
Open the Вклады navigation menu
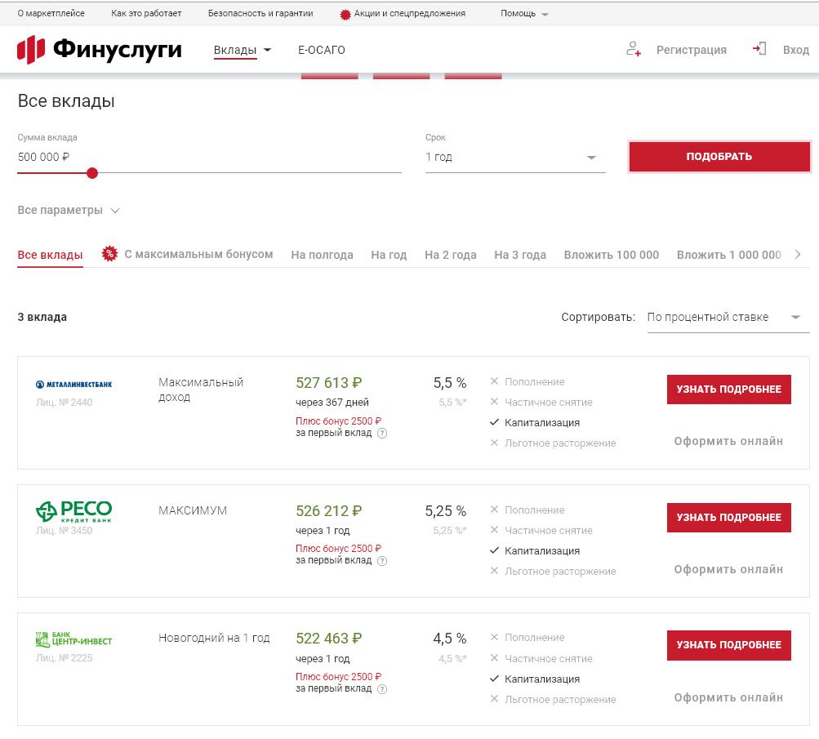click(x=242, y=51)
